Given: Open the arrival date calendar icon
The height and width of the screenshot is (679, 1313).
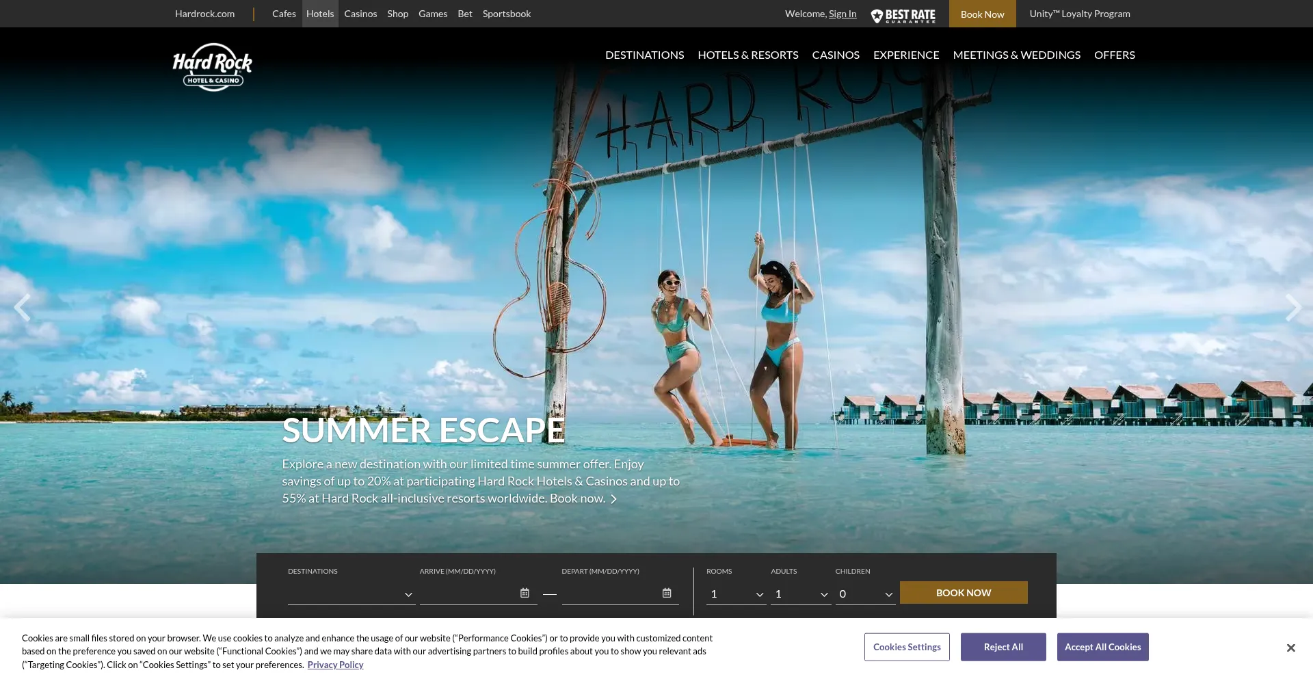Looking at the screenshot, I should coord(525,593).
